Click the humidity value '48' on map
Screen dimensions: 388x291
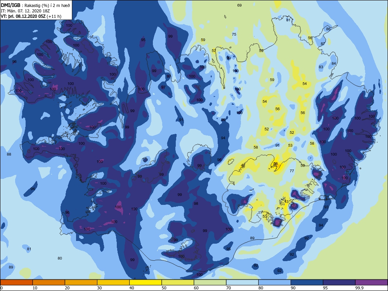click(x=243, y=165)
